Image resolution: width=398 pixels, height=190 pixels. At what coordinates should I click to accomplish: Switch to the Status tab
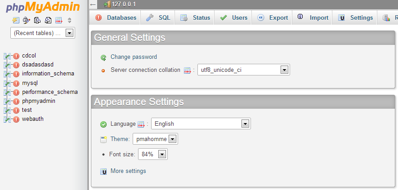coord(195,18)
